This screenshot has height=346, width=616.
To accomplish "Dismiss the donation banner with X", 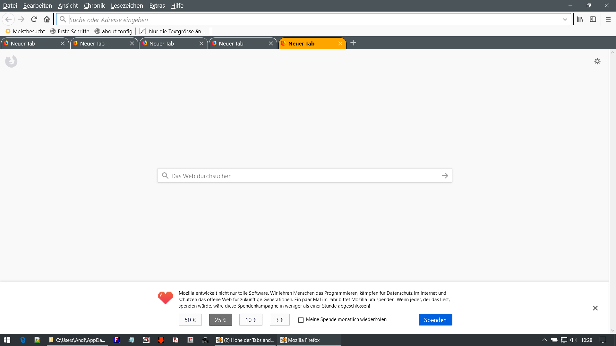I will point(595,308).
